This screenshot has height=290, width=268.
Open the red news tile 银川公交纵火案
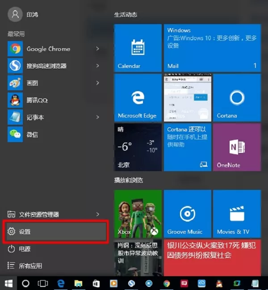[212, 258]
